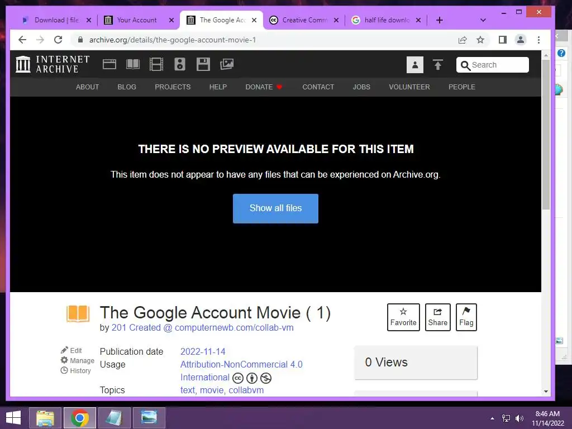Open the Internet Archive home logo
Image resolution: width=572 pixels, height=429 pixels.
click(x=53, y=64)
